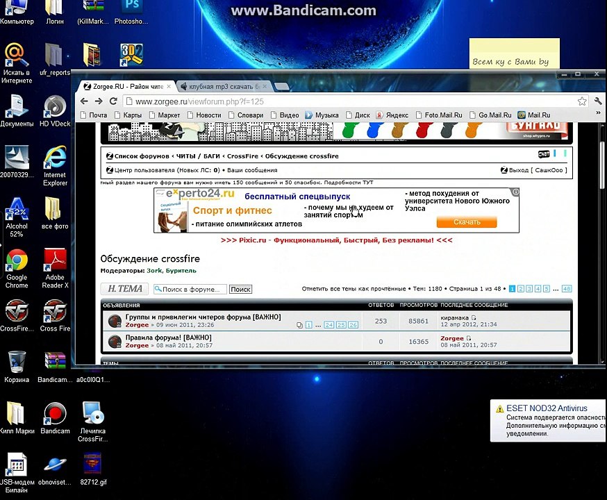
Task: Go to forum page 5
Action: 546,289
